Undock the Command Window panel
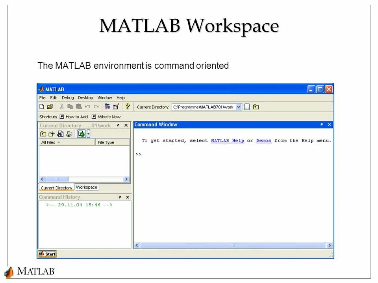Image resolution: width=378 pixels, height=283 pixels. [322, 124]
